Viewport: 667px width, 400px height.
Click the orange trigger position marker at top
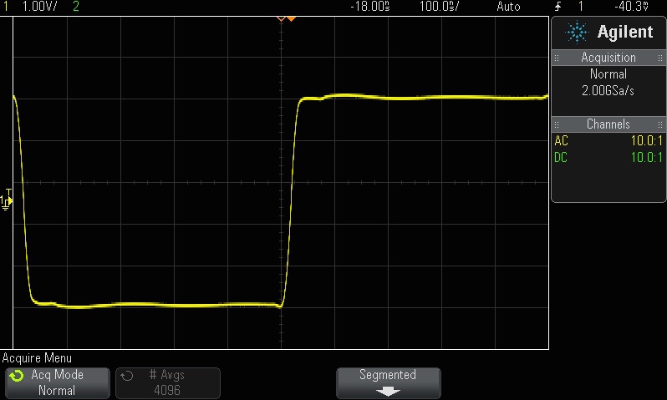pyautogui.click(x=286, y=18)
